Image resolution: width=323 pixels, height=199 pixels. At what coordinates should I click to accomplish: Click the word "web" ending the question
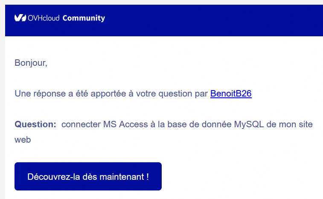[x=23, y=140]
